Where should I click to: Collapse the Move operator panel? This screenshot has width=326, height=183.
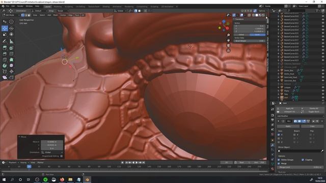19,137
